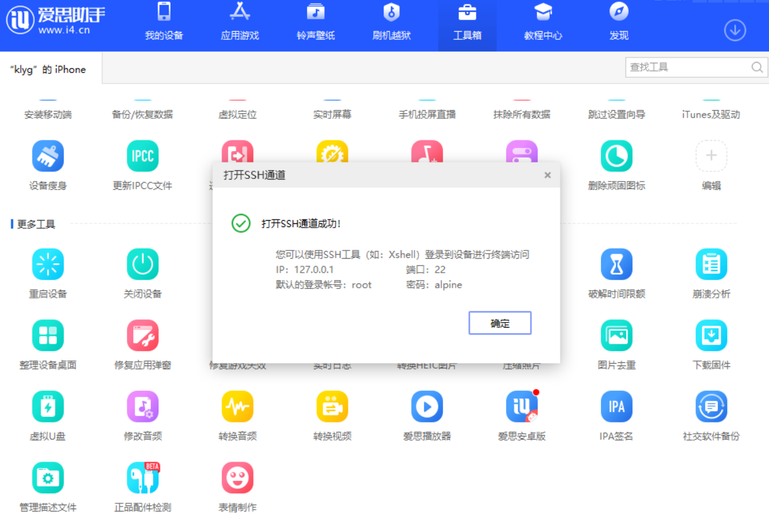
Task: Switch to the 教程中心 tab
Action: (x=543, y=22)
